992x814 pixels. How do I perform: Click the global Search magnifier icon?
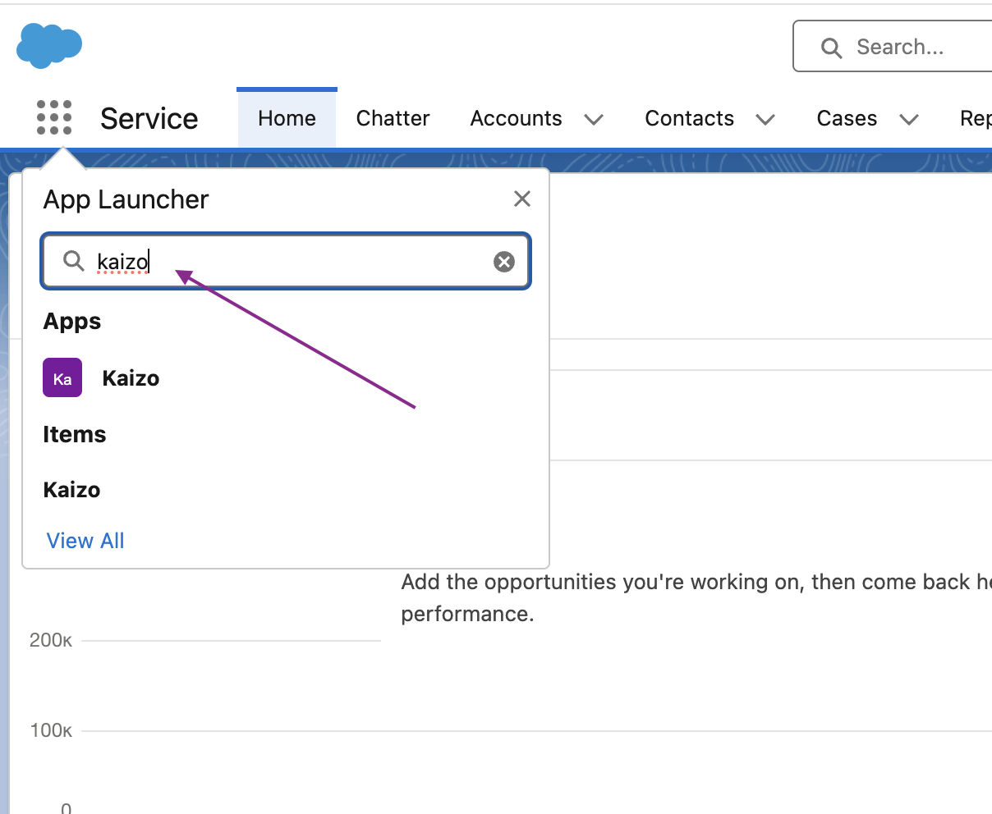(x=831, y=48)
